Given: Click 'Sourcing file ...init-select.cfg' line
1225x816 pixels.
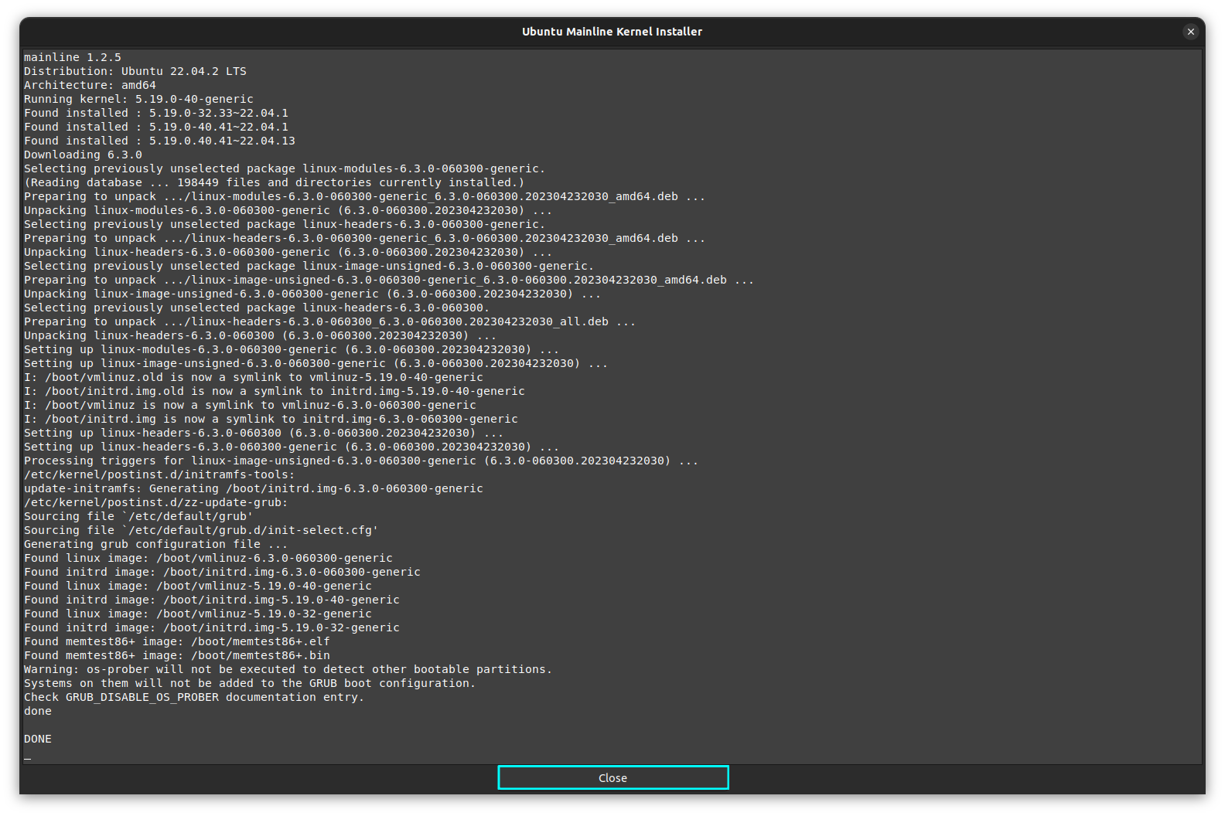Looking at the screenshot, I should coord(201,530).
